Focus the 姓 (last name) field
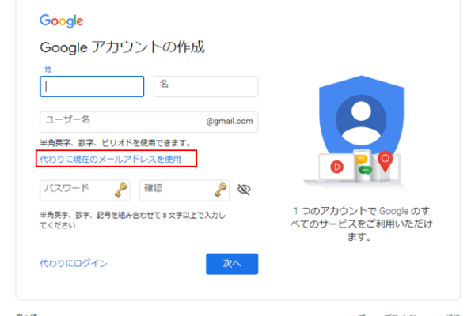475x316 pixels. coord(92,86)
